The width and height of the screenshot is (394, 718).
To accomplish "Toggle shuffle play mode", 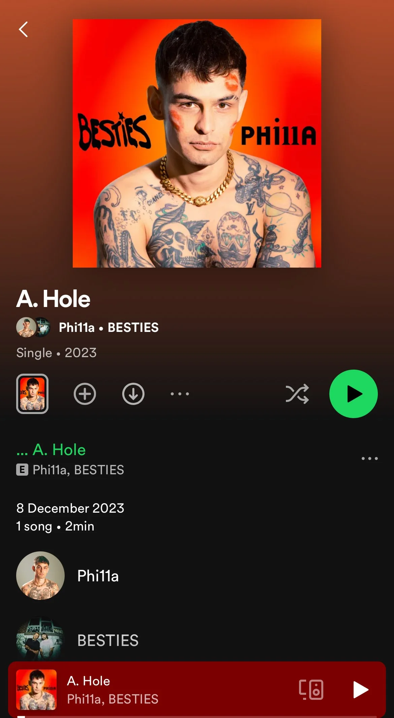I will [x=297, y=394].
